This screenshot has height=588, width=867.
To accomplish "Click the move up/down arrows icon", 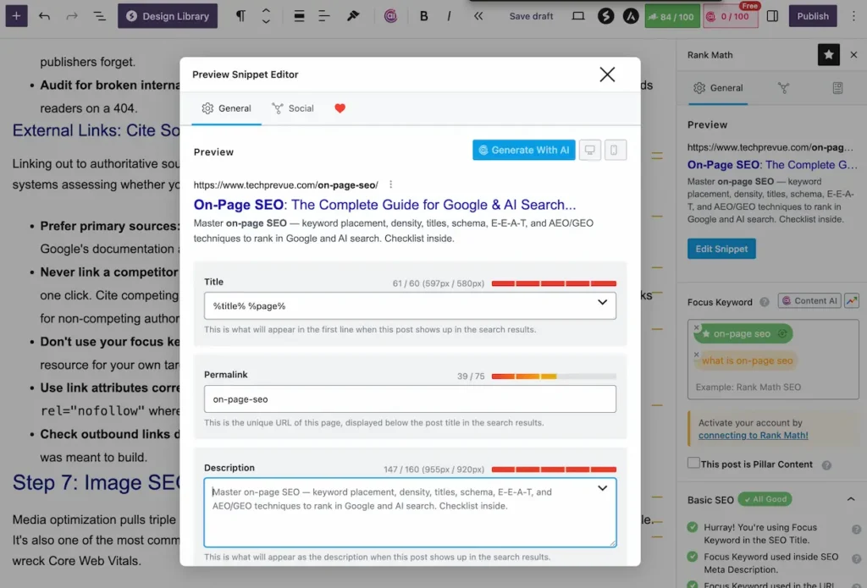I will click(x=266, y=16).
